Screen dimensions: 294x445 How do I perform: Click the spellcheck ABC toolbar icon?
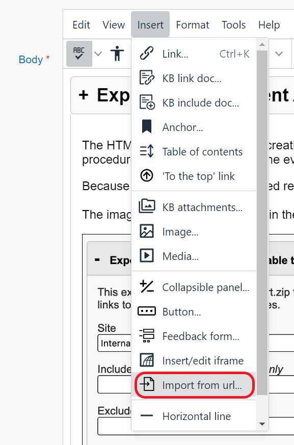pyautogui.click(x=79, y=54)
